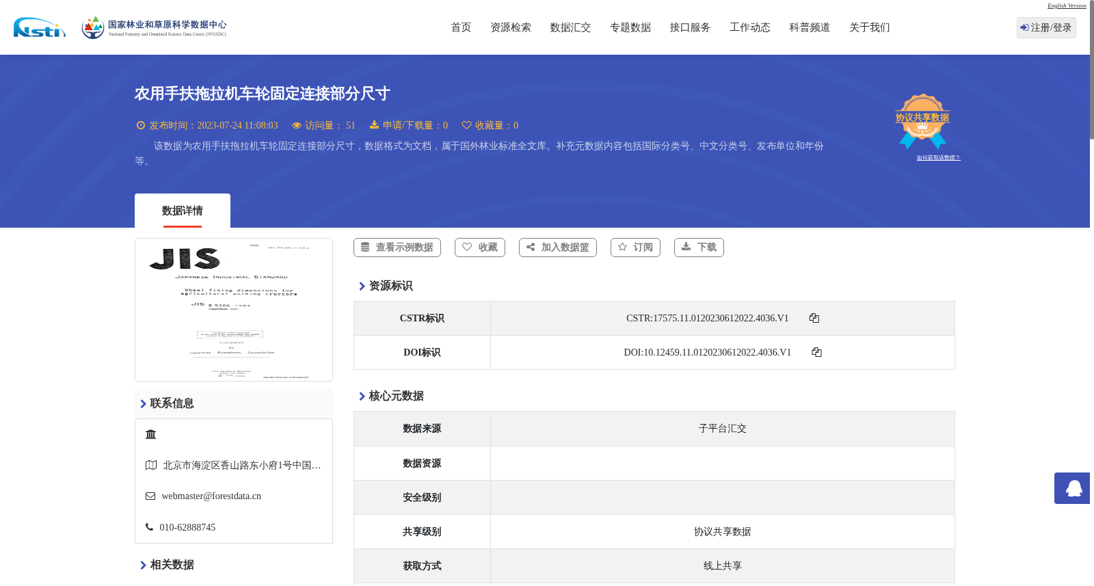Switch to English Version
The image size is (1094, 586).
pyautogui.click(x=1067, y=5)
